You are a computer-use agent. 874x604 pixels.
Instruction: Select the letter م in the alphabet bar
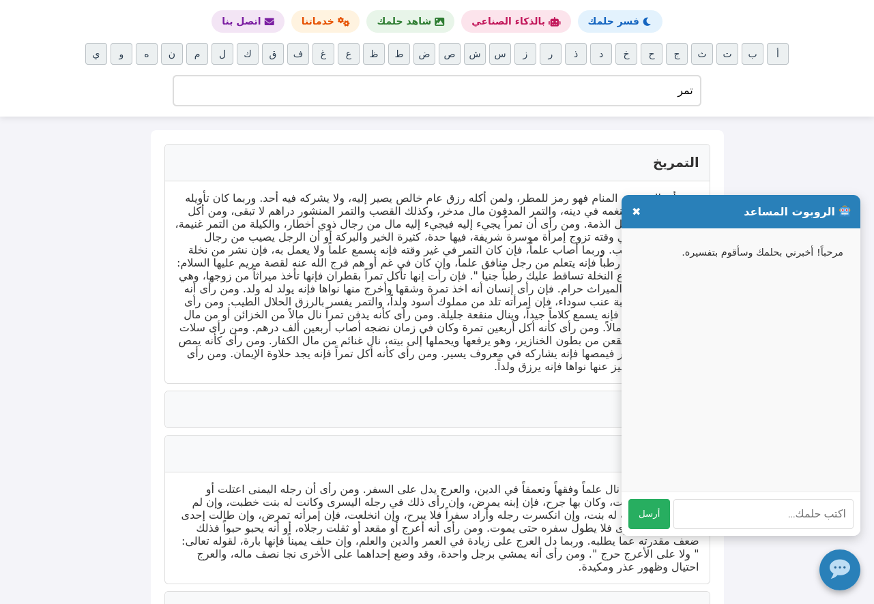(x=196, y=53)
